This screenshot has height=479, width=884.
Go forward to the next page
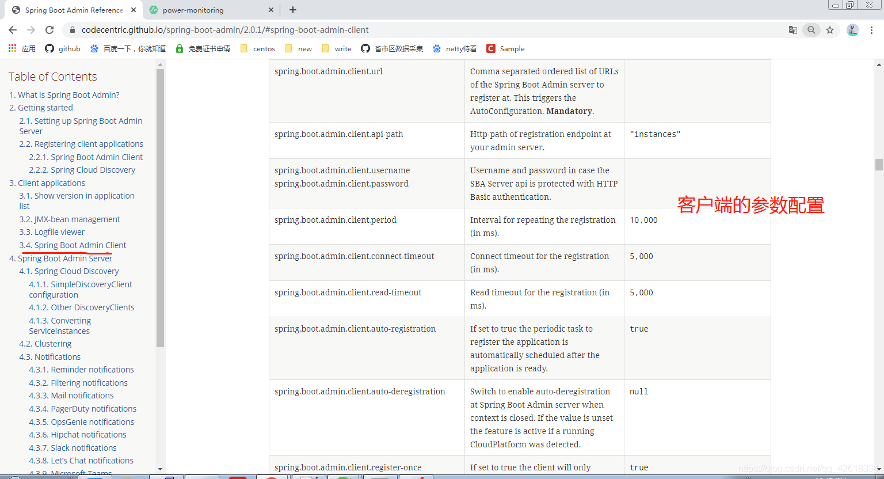tap(31, 30)
